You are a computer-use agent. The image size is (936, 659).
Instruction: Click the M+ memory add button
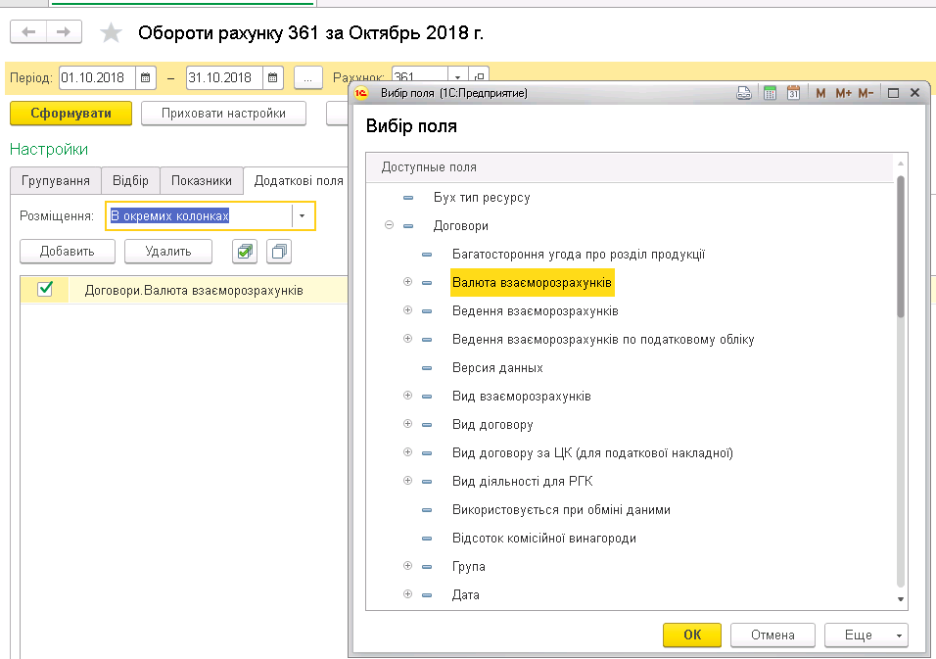tap(843, 93)
